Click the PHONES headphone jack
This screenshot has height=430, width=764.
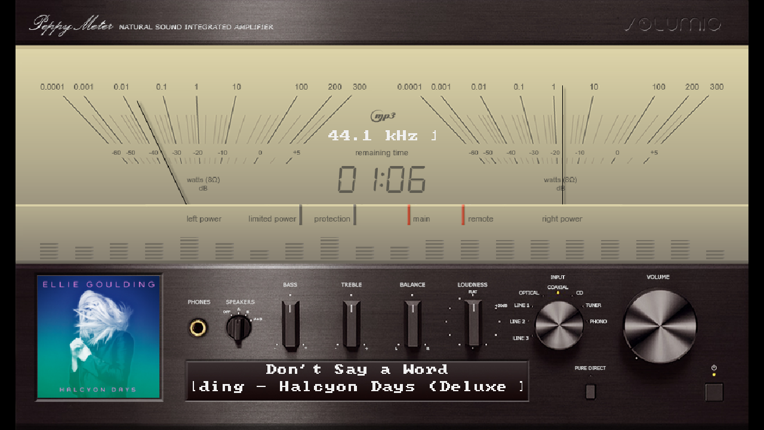(199, 328)
